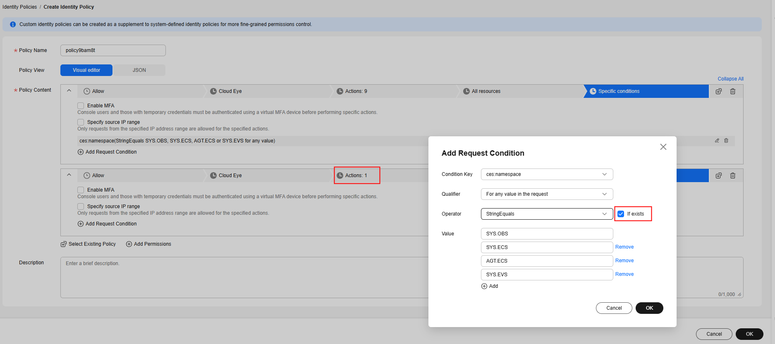Click Add to insert another value

pyautogui.click(x=490, y=286)
